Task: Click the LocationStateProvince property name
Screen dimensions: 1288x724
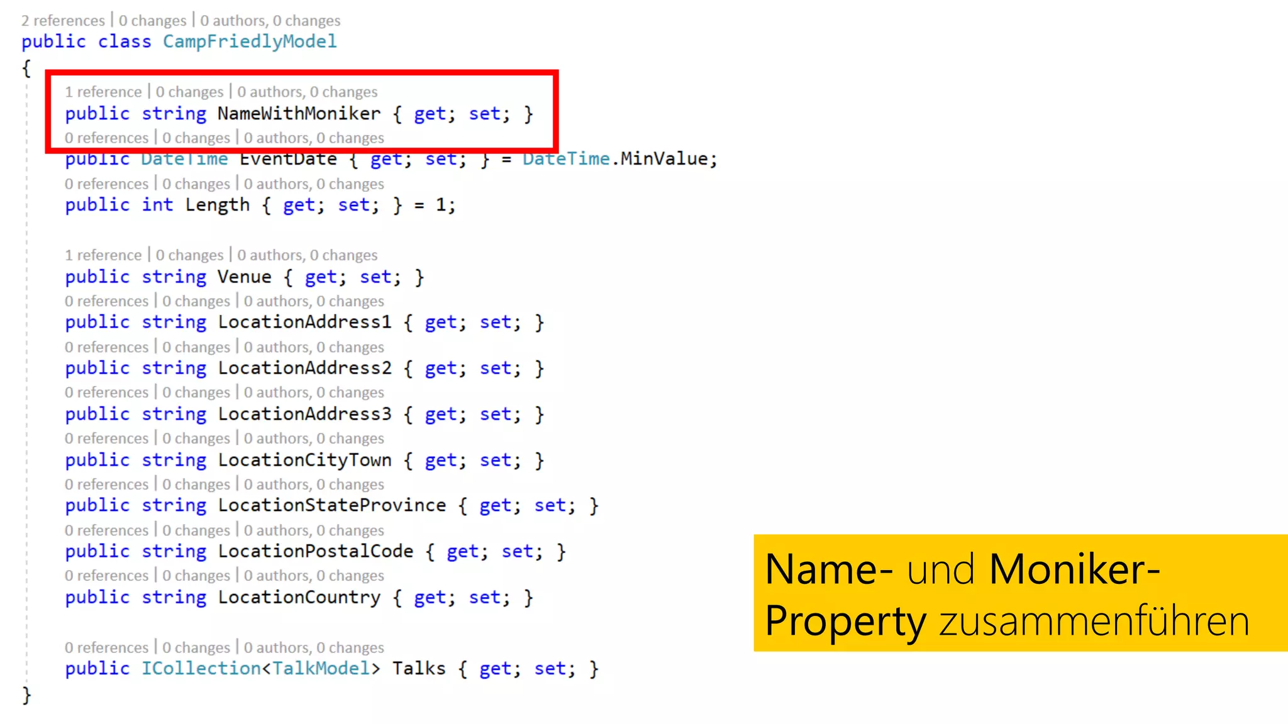Action: pos(332,505)
